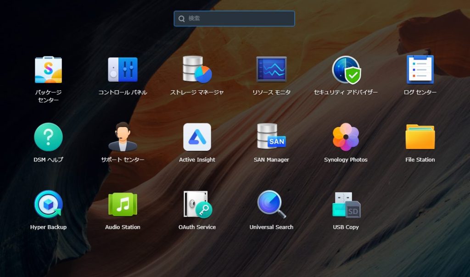Click the magnifier icon inside search box
The height and width of the screenshot is (277, 470).
(182, 19)
